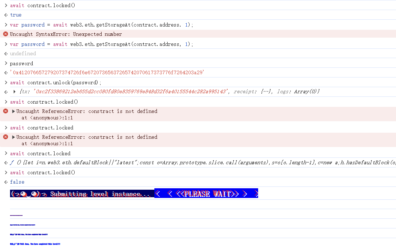Click the red error icon beside the SyntaxError message
Viewport: 396px width, 246px height.
click(x=5, y=34)
